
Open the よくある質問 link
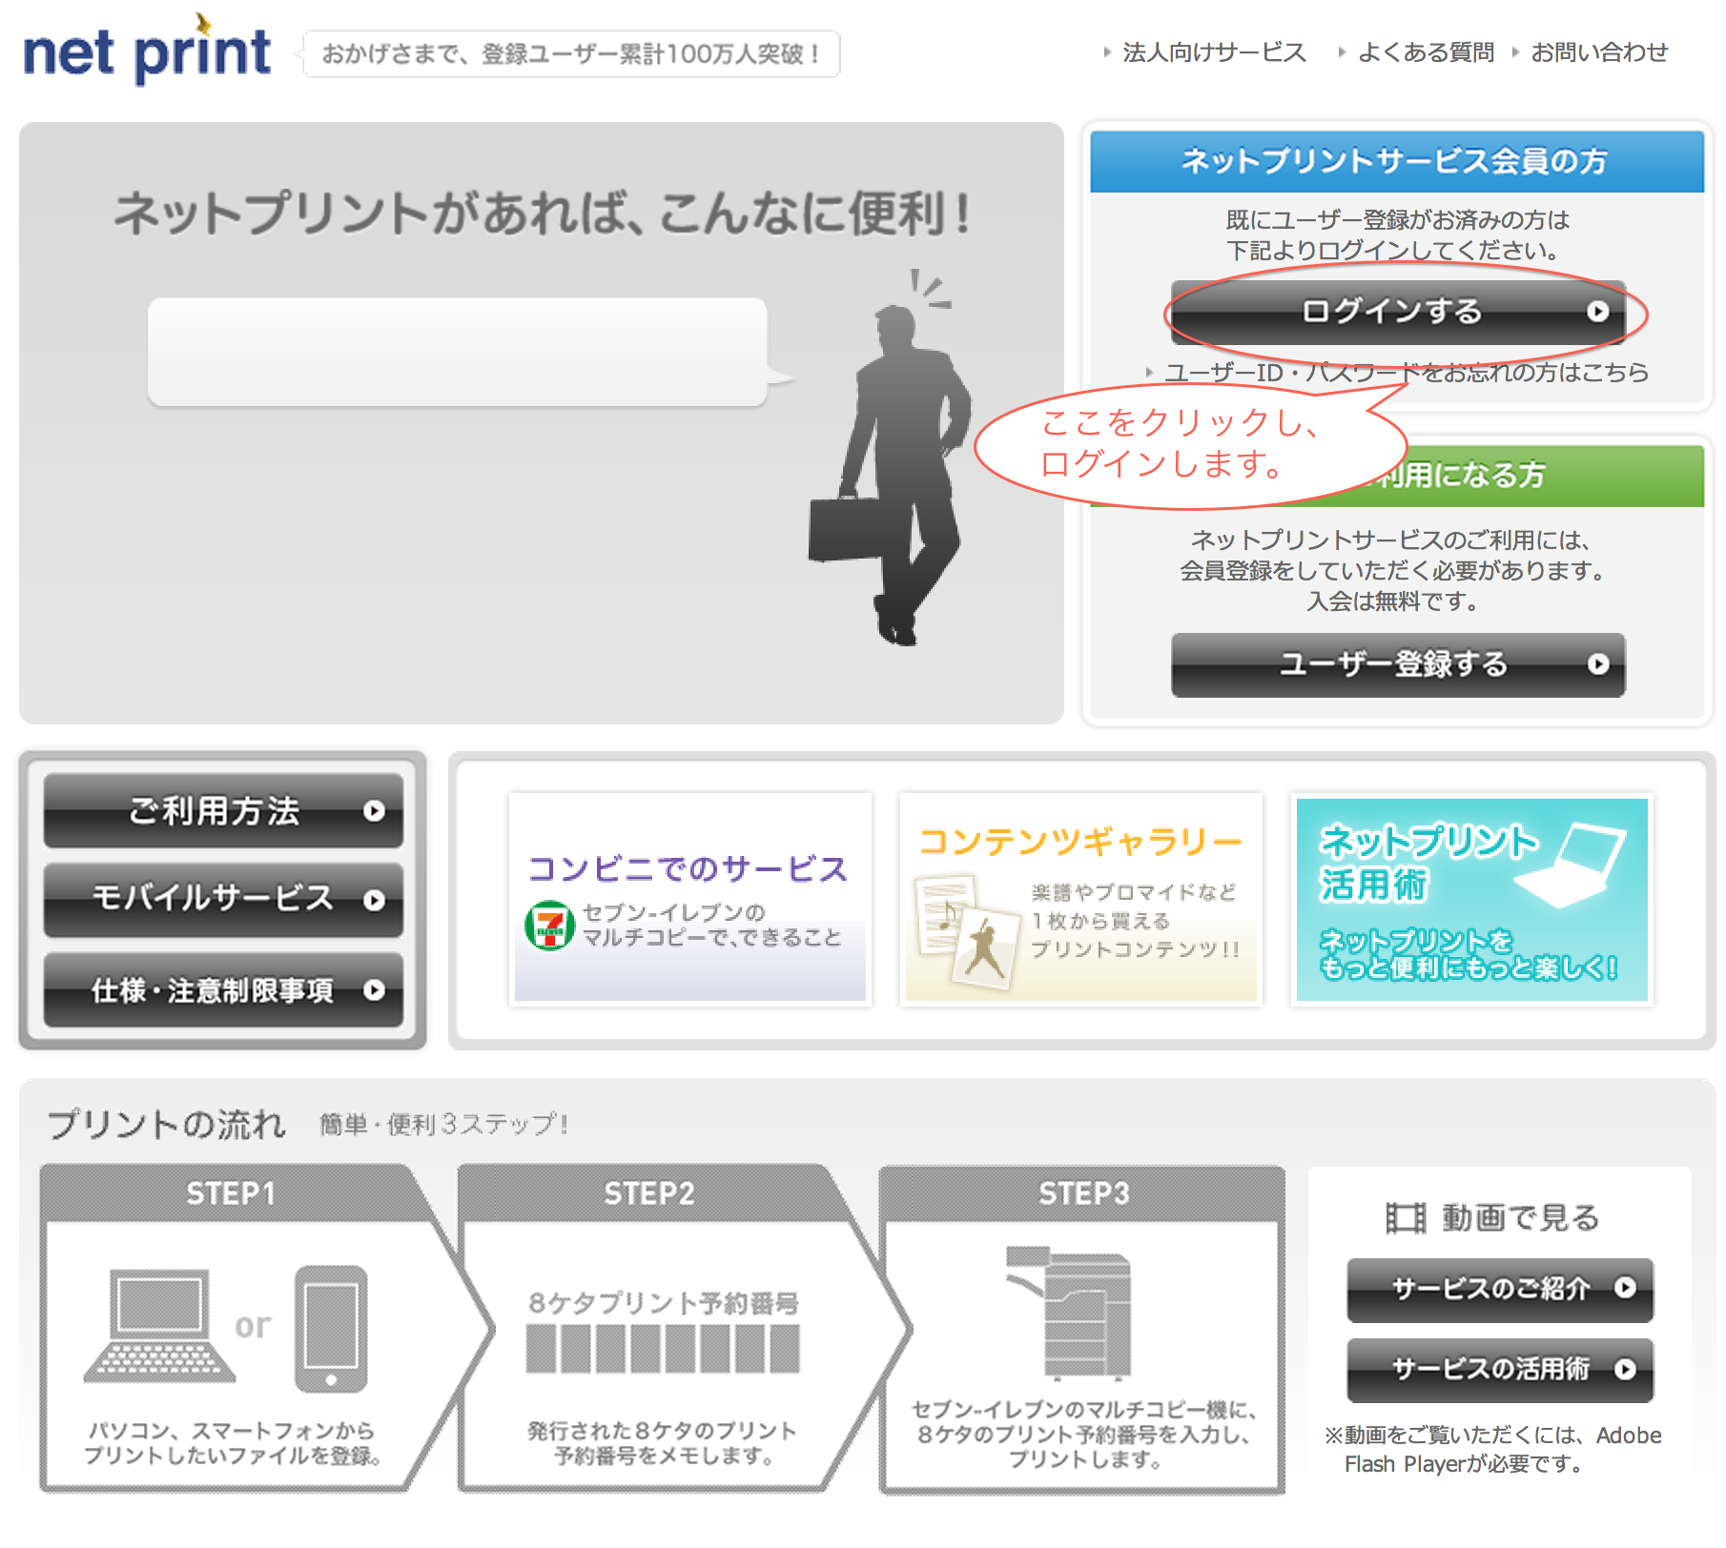(x=1425, y=52)
